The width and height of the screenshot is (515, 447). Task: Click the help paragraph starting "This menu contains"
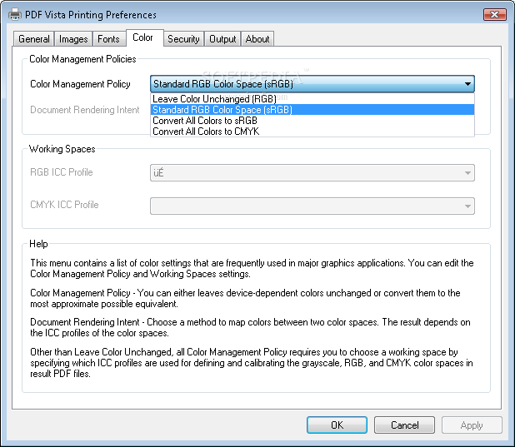pos(252,269)
